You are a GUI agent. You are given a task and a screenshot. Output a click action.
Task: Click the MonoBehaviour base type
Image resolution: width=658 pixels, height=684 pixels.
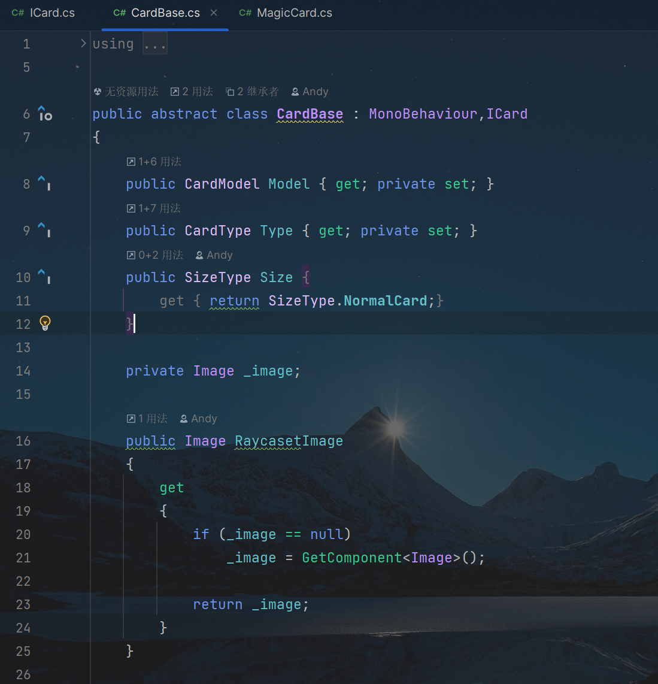click(423, 114)
